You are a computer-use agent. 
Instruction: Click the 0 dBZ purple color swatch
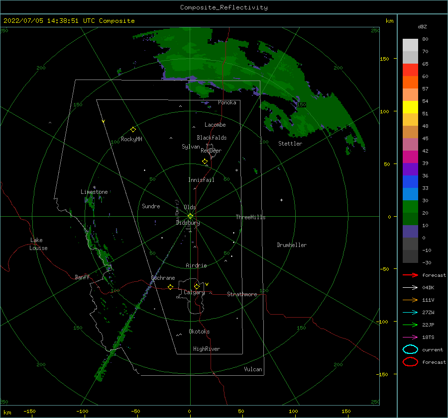(410, 232)
